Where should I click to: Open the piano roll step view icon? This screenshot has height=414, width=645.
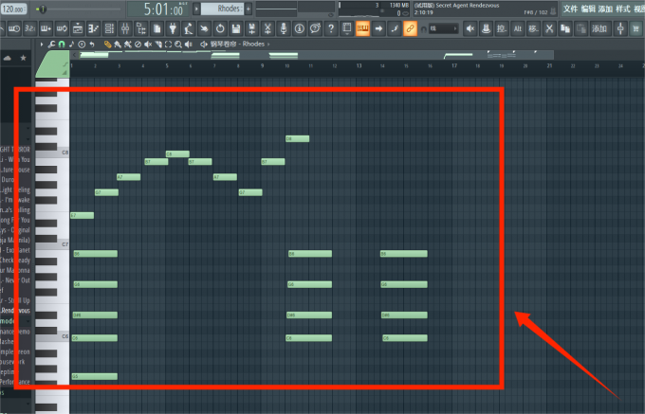(x=94, y=28)
